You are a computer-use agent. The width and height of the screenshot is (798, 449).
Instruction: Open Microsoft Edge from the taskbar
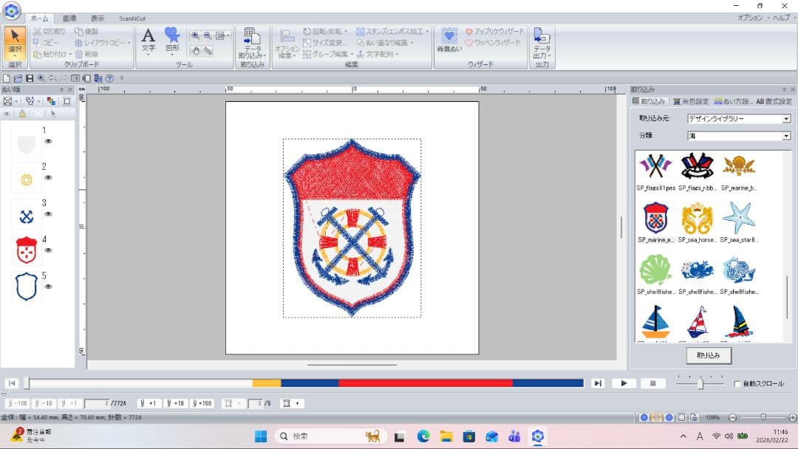click(423, 436)
